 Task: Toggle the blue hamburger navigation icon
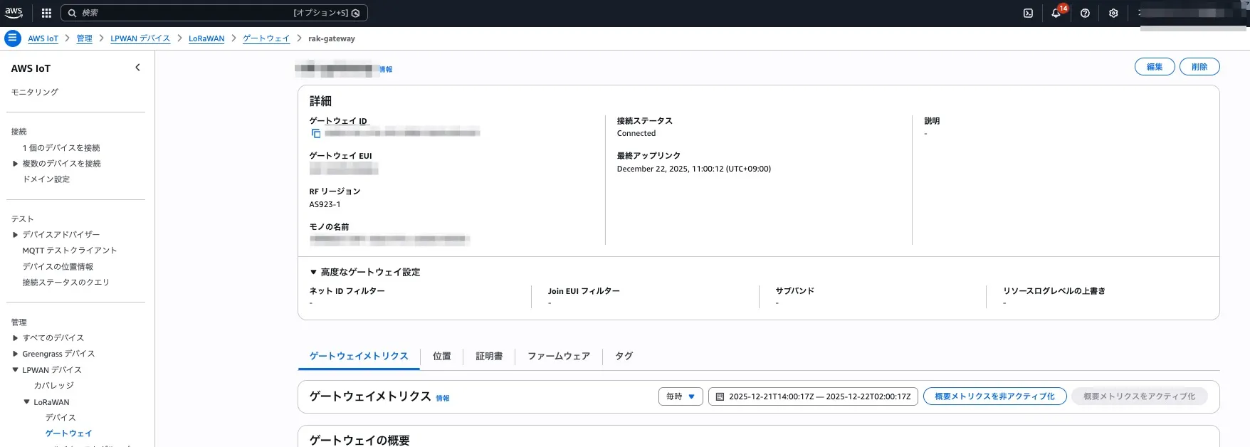[x=13, y=38]
